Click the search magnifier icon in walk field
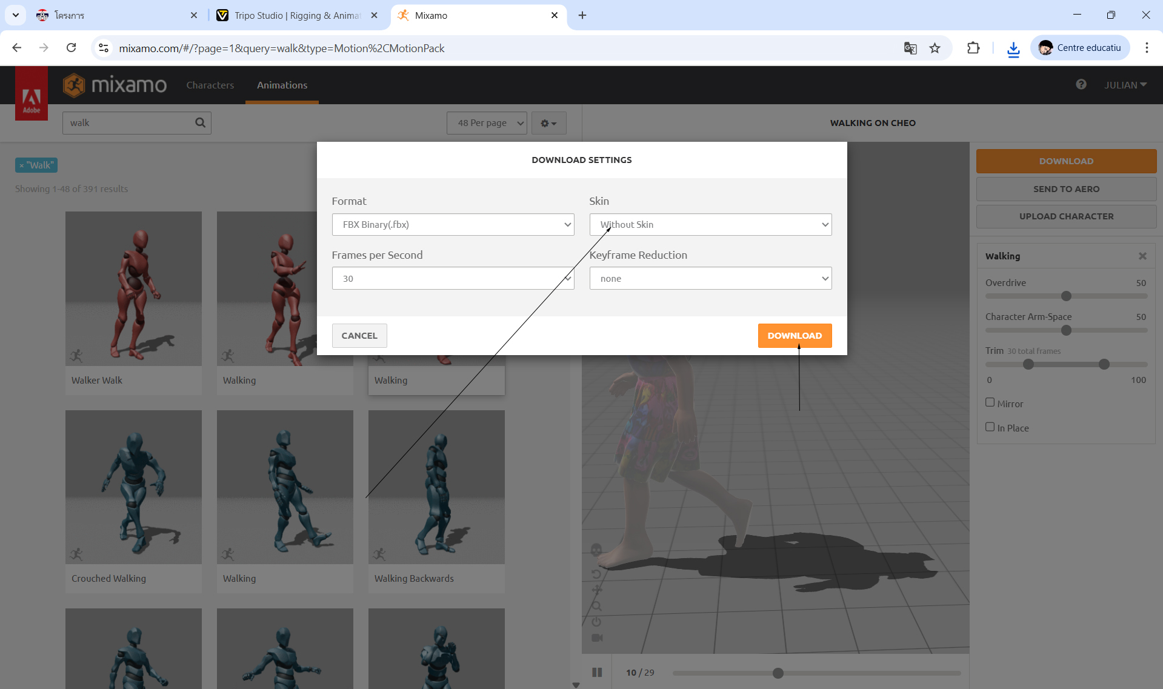Viewport: 1163px width, 689px height. 200,123
